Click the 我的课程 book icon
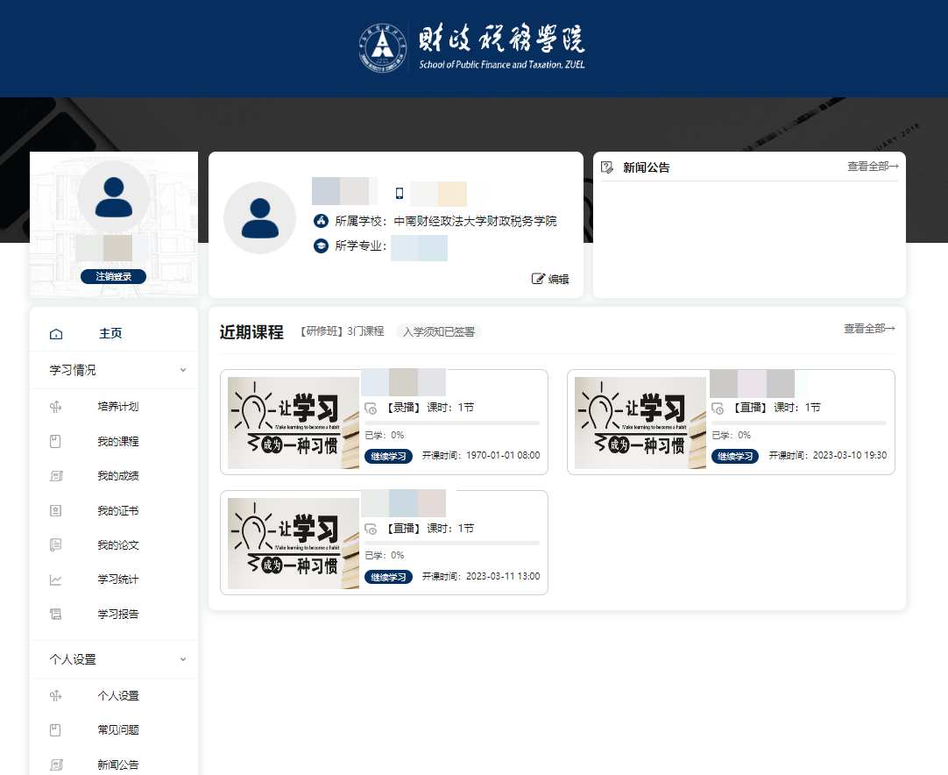 pos(56,441)
